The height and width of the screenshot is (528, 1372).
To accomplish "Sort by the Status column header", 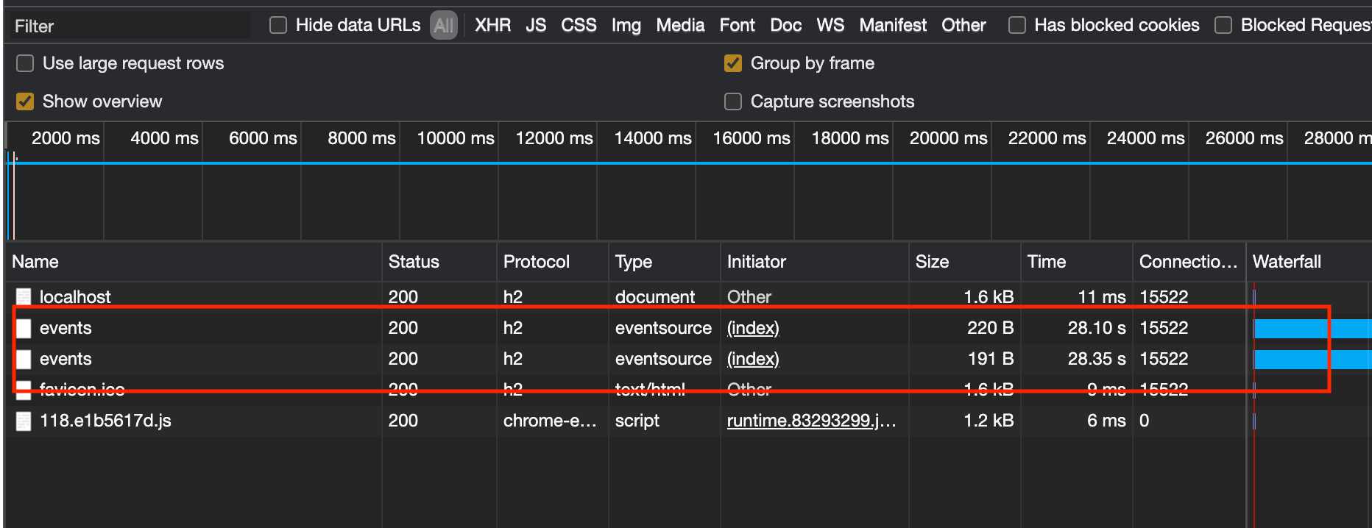I will [x=414, y=262].
